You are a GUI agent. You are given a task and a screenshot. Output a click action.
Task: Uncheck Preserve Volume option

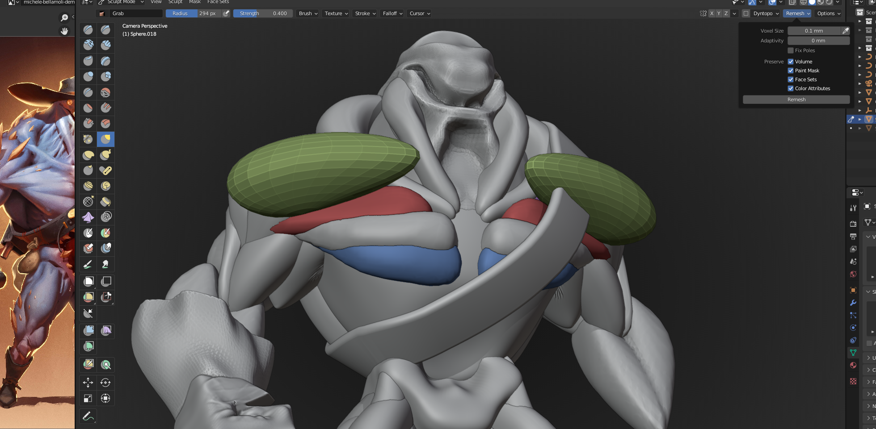[x=791, y=62]
